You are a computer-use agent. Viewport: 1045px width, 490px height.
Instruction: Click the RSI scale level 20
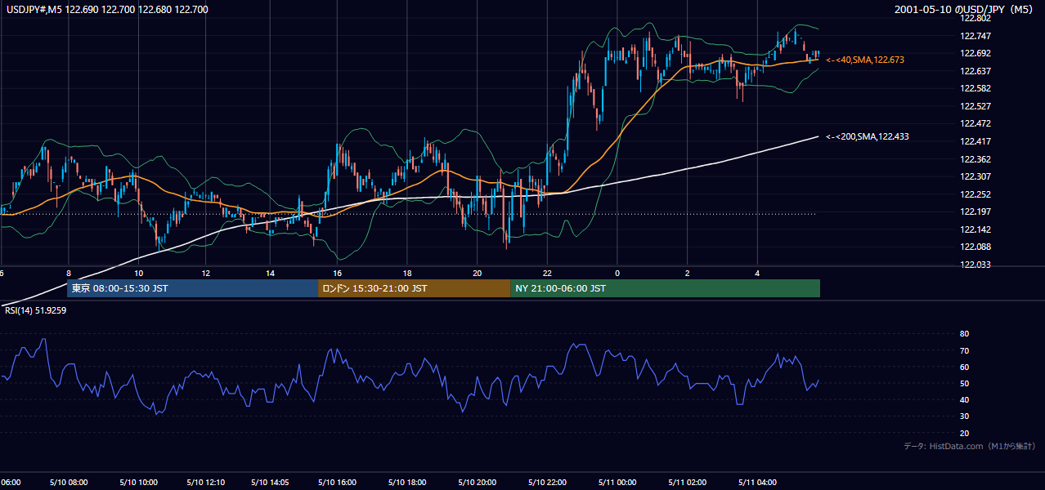[964, 433]
